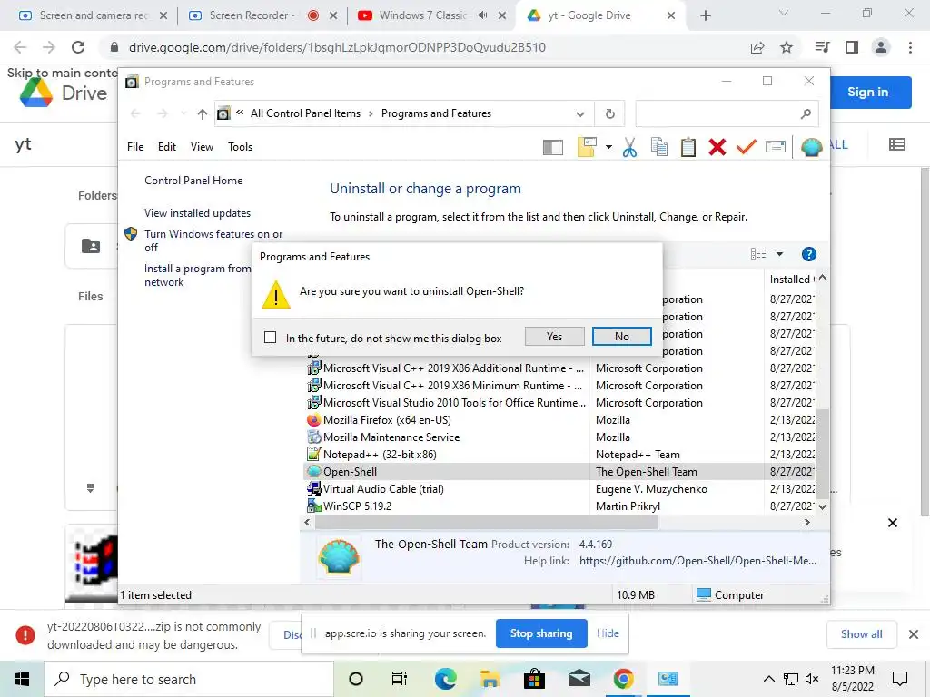The image size is (930, 697).
Task: Bookmark this page with star icon
Action: pyautogui.click(x=787, y=47)
